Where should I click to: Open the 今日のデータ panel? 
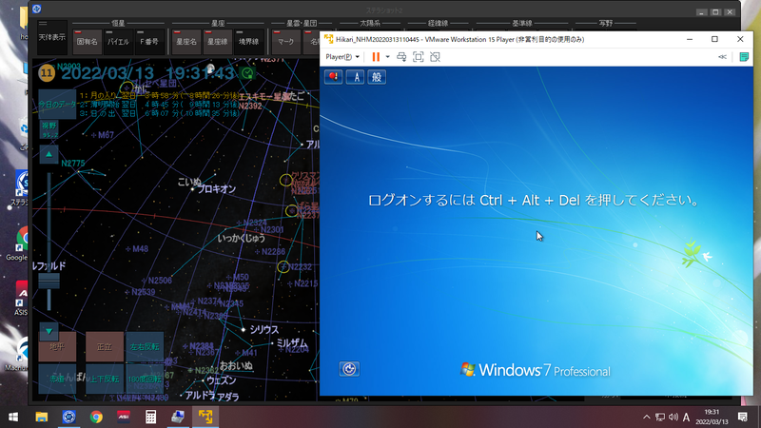coord(57,104)
